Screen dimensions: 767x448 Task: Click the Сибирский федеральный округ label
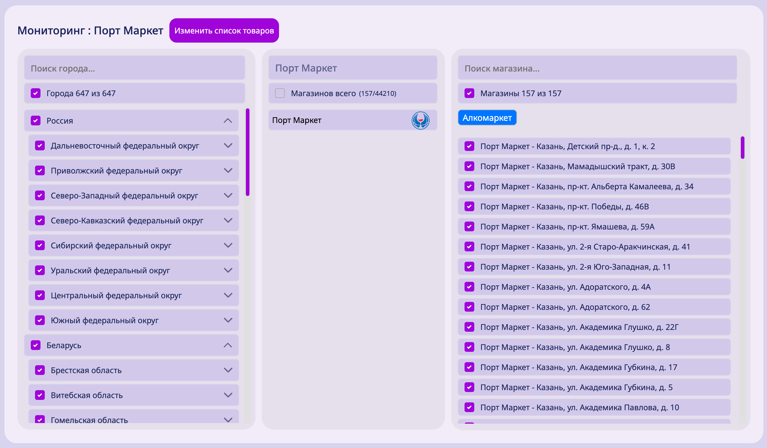coord(111,246)
